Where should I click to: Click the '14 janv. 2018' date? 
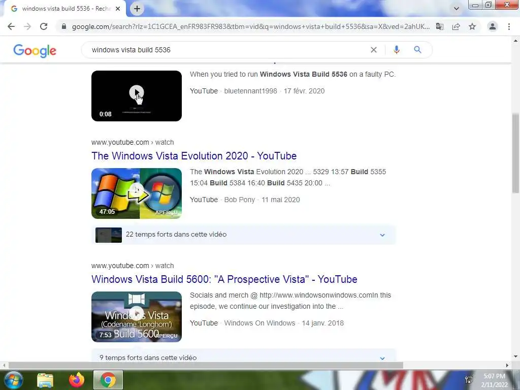point(322,323)
